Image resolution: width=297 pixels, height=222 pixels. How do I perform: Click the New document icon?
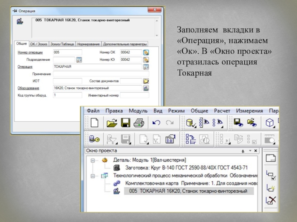tap(94, 123)
